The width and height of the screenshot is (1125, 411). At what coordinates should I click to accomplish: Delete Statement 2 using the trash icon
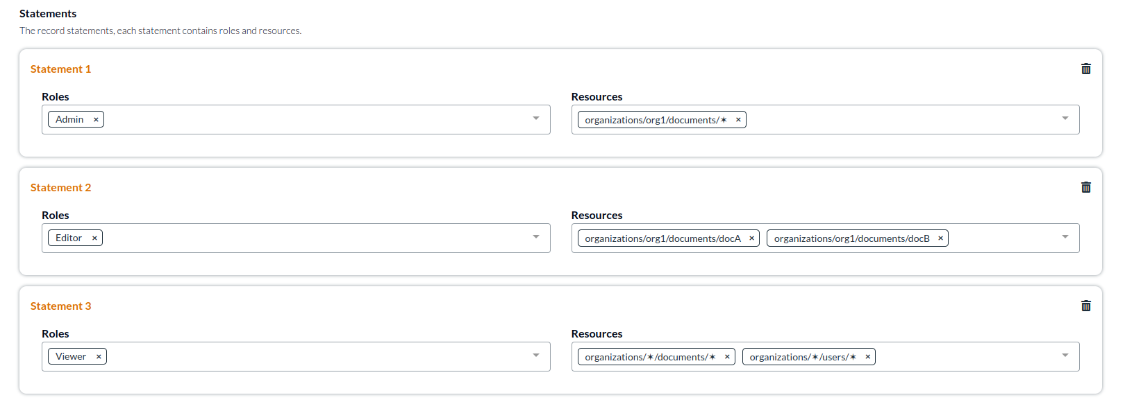[1086, 187]
